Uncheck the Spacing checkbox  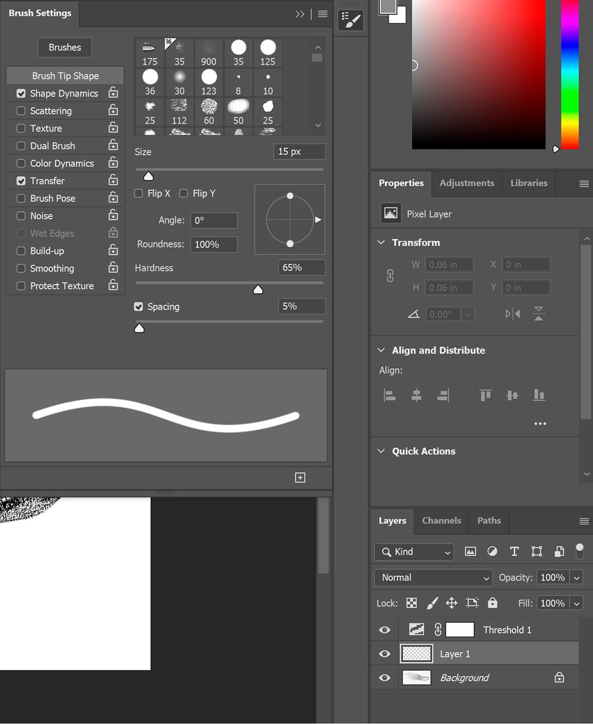138,306
